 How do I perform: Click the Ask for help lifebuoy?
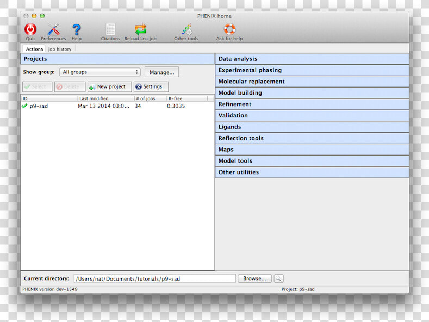(229, 29)
